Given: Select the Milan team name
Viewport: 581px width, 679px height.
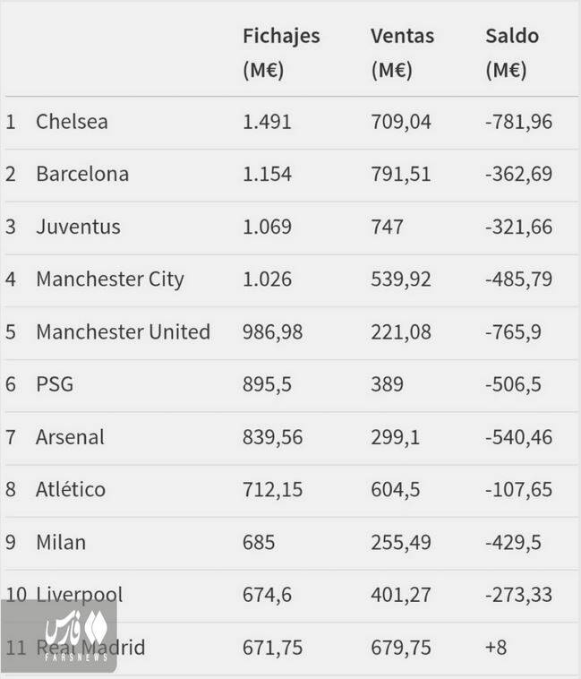Looking at the screenshot, I should (61, 542).
